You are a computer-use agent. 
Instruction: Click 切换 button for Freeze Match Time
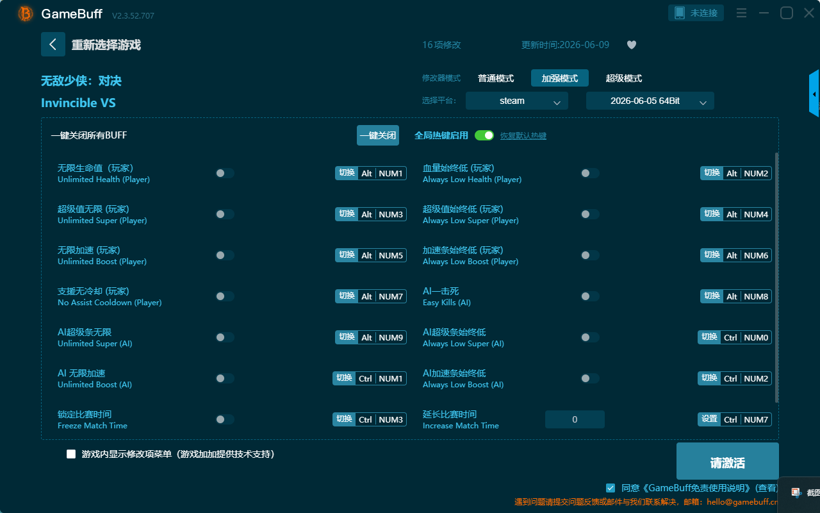pos(344,419)
